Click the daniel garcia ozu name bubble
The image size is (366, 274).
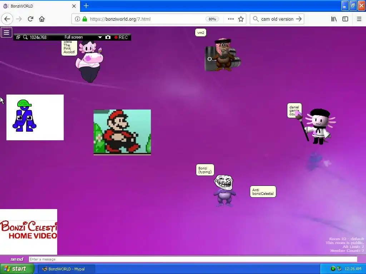(294, 111)
